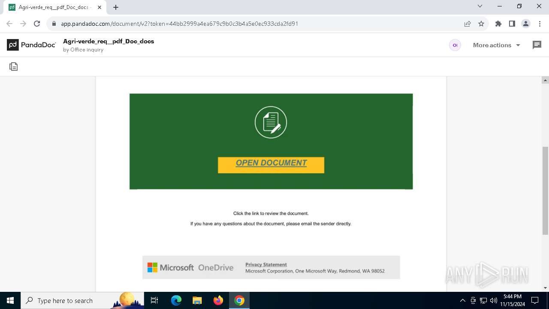Open the document pages panel icon
Image resolution: width=549 pixels, height=309 pixels.
(x=14, y=67)
